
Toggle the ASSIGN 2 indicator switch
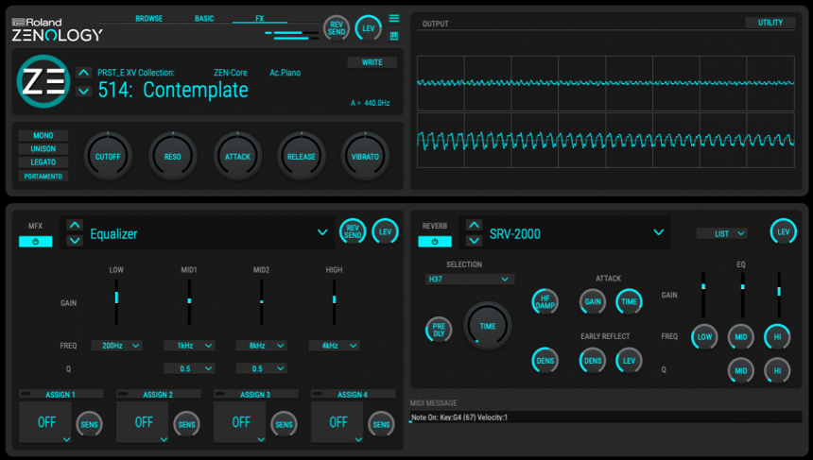tap(123, 394)
